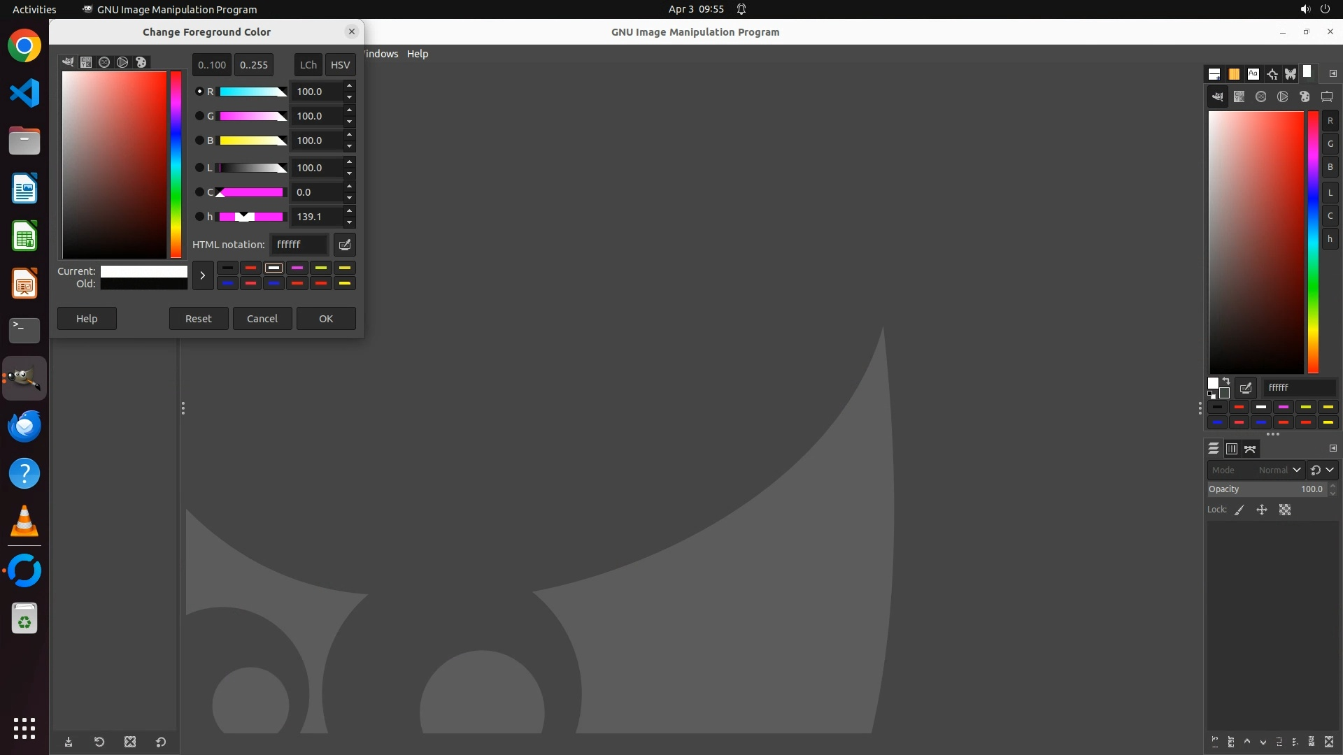
Task: Toggle lock alpha channel checkerboard icon
Action: pos(1285,510)
